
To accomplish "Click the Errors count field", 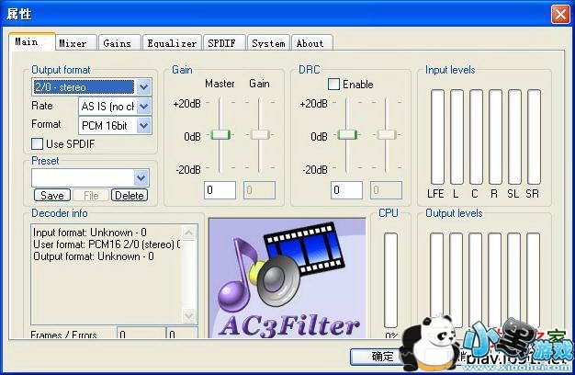I will [x=182, y=333].
